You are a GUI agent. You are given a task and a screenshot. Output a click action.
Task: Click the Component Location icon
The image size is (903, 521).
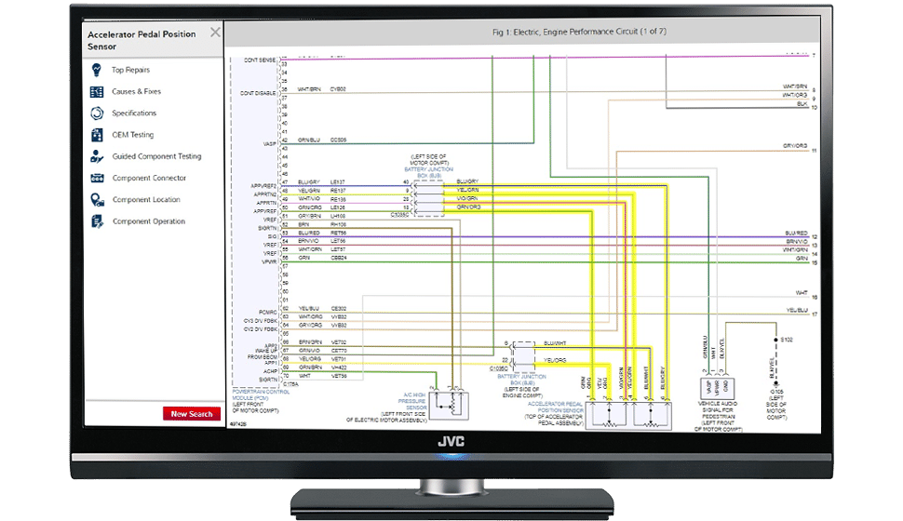click(97, 200)
